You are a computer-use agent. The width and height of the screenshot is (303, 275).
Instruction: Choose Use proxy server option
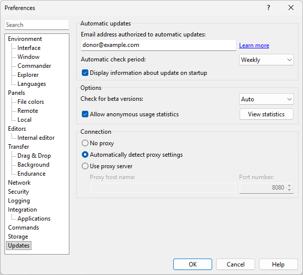(x=85, y=166)
